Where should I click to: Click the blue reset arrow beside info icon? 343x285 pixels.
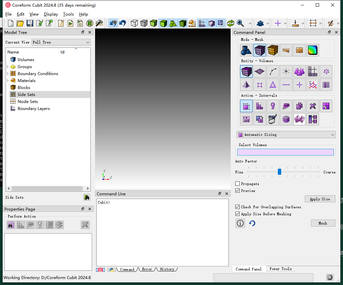pos(252,223)
